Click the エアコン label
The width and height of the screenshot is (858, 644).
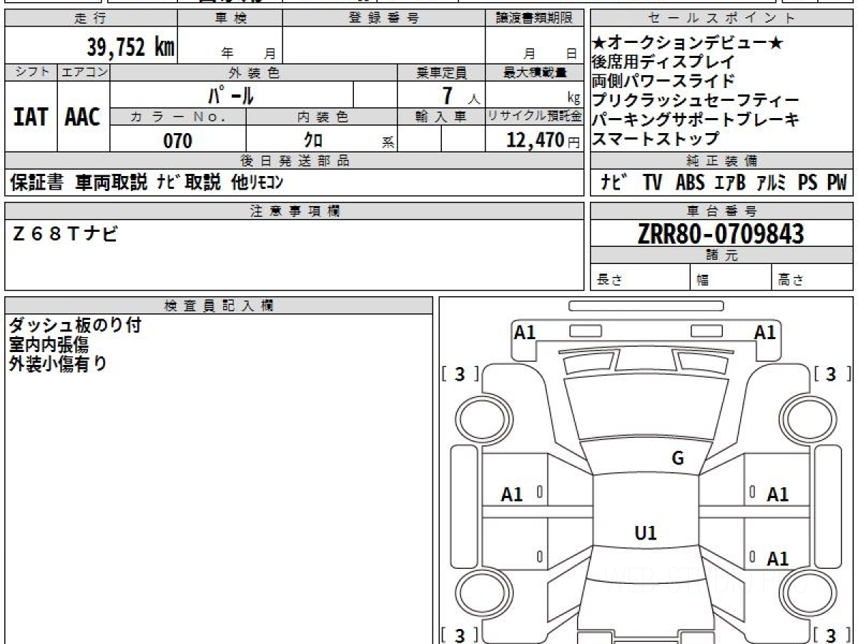pos(84,72)
